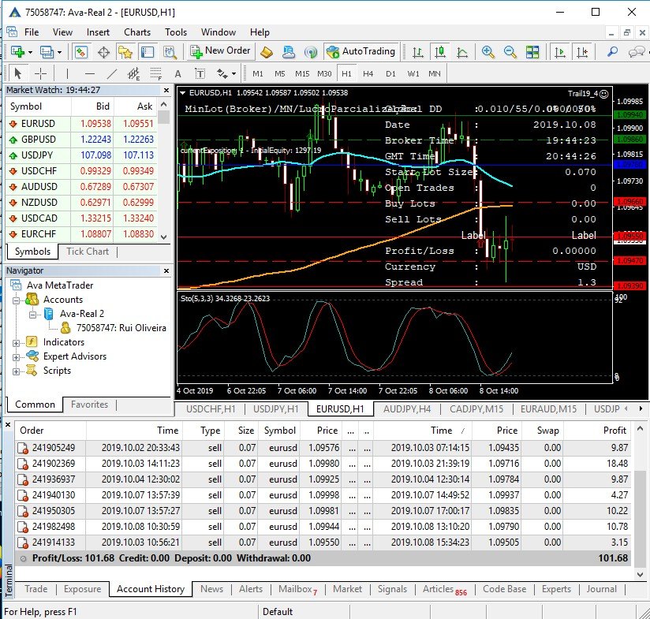
Task: Switch timeframe to D1
Action: [390, 74]
